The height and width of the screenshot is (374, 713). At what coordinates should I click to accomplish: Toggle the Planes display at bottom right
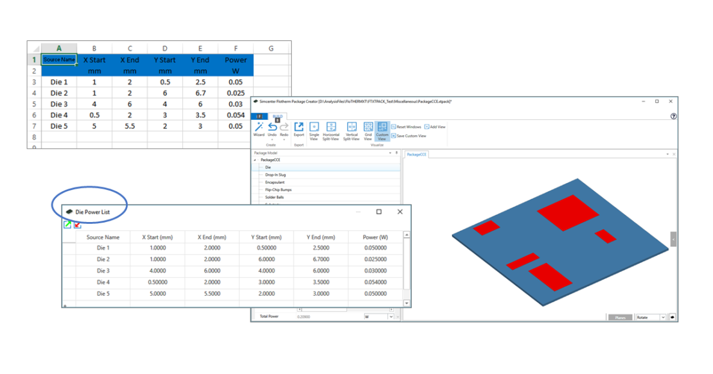pos(619,317)
